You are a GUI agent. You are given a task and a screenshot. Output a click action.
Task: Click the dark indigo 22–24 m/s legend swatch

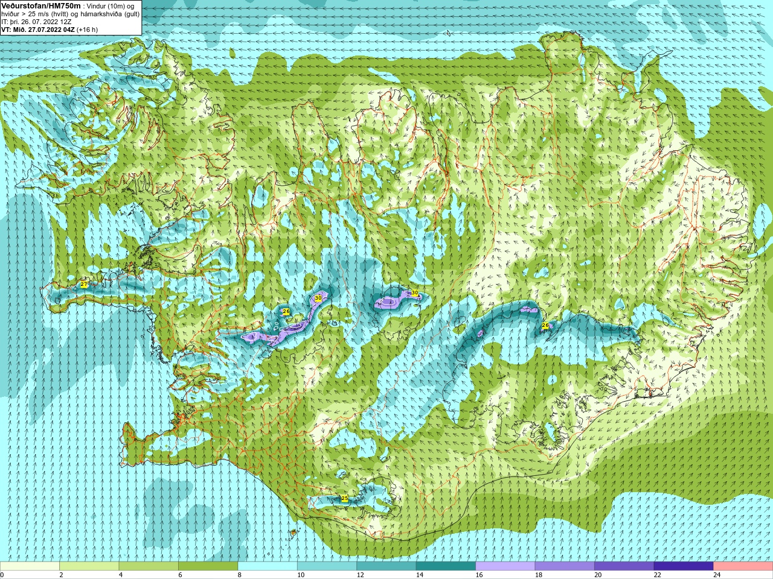click(x=684, y=566)
